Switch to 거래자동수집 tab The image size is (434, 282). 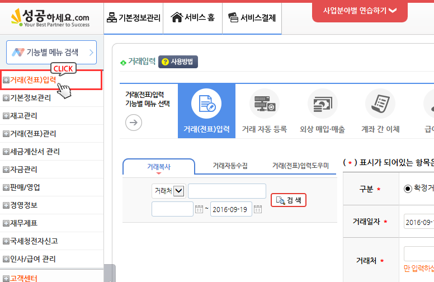[230, 166]
